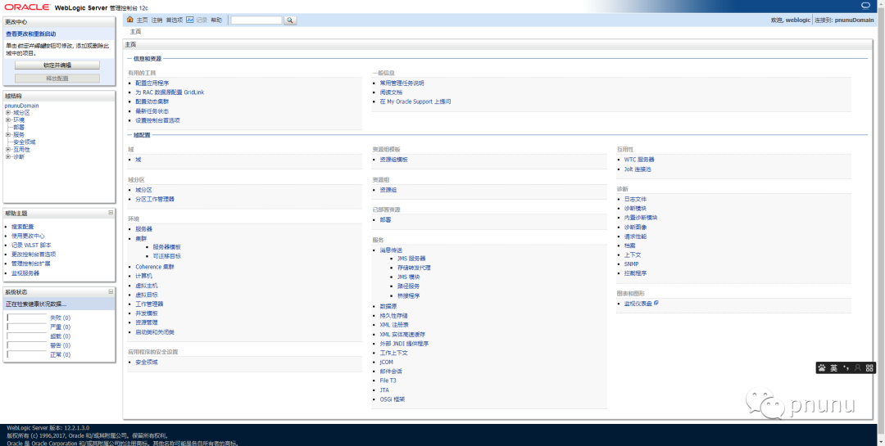Viewport: 885px width, 446px height.
Task: Click 查看更改和重新启动 link
Action: point(31,34)
